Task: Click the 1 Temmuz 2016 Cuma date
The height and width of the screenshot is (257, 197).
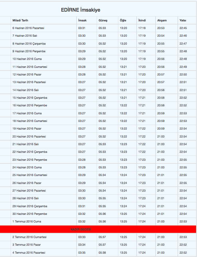Action: (27, 222)
